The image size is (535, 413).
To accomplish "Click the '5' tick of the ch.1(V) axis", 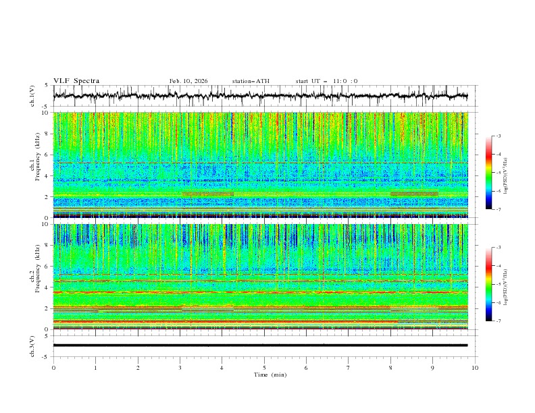I will pos(47,85).
